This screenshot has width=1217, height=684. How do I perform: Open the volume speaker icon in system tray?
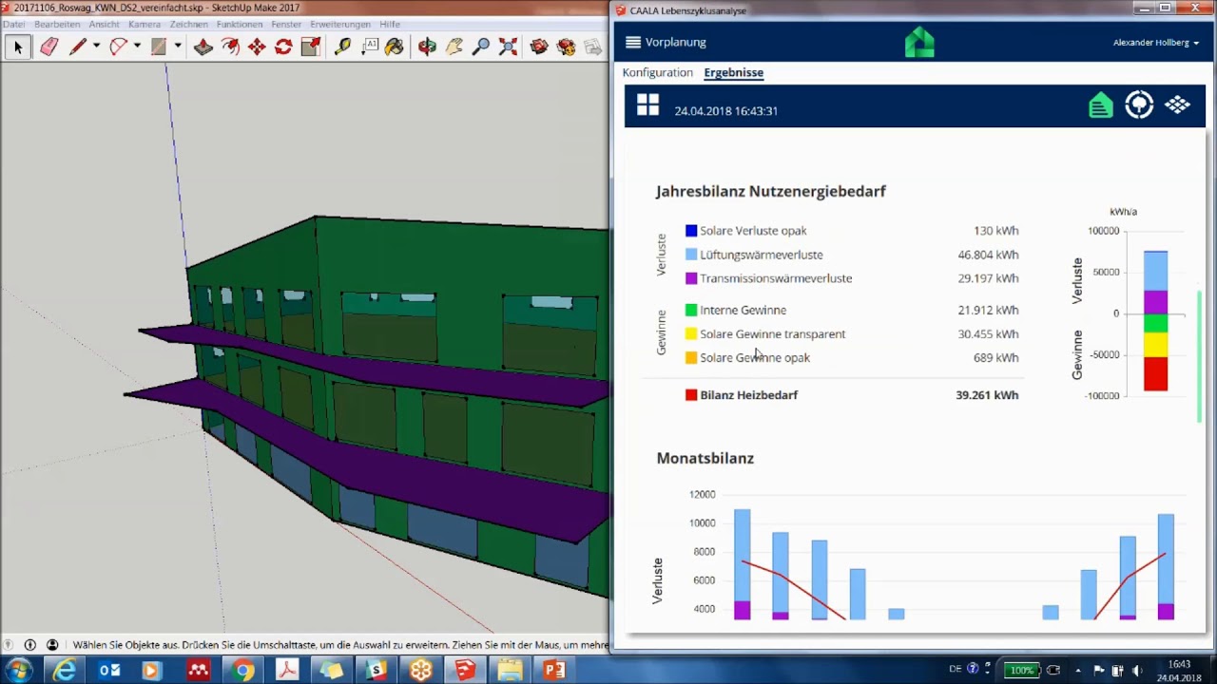pos(1138,671)
